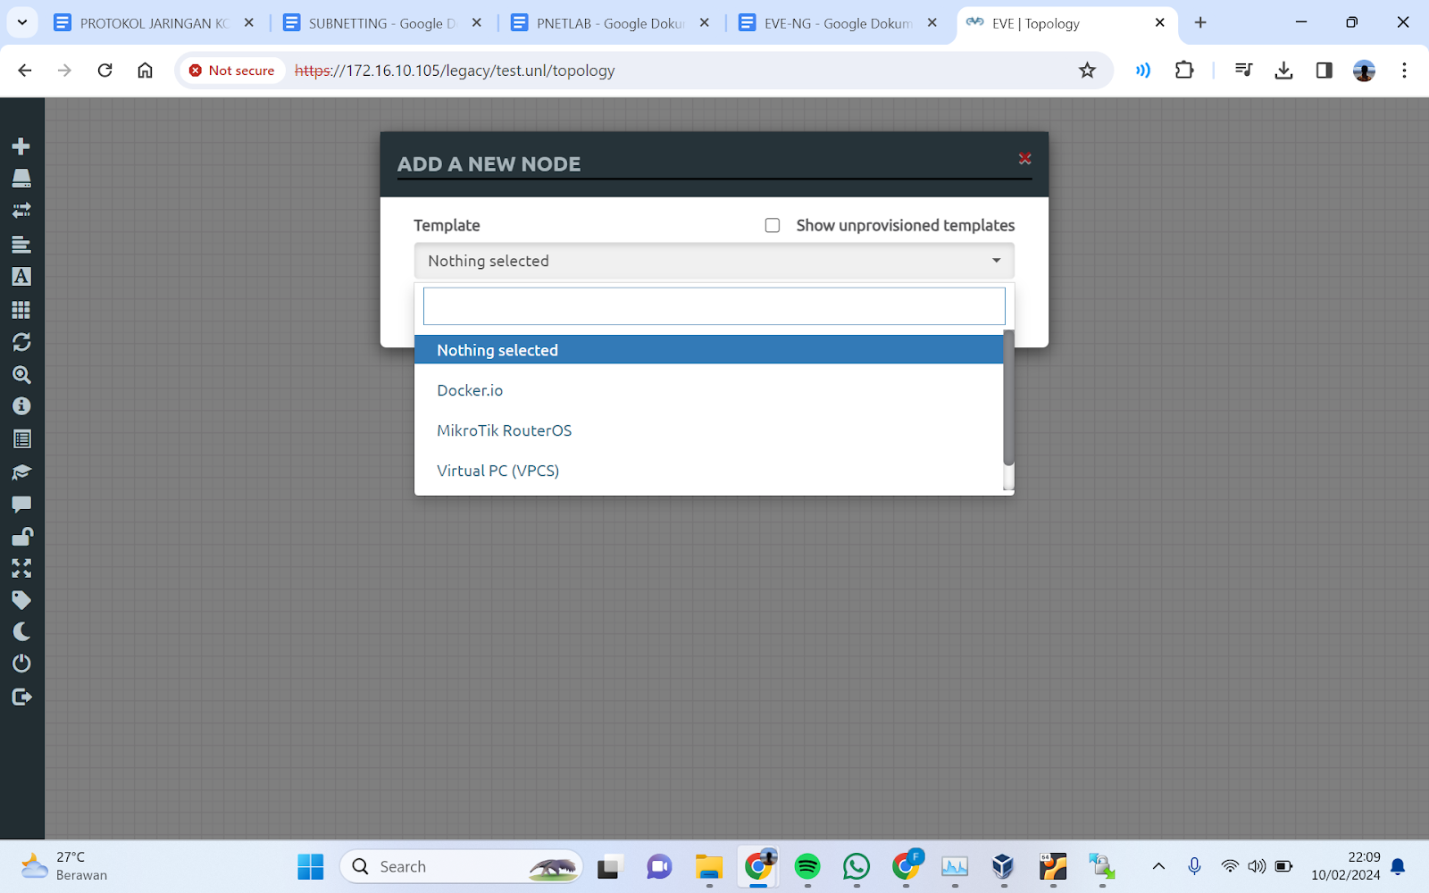Click the Not secure site indicator

pos(231,71)
